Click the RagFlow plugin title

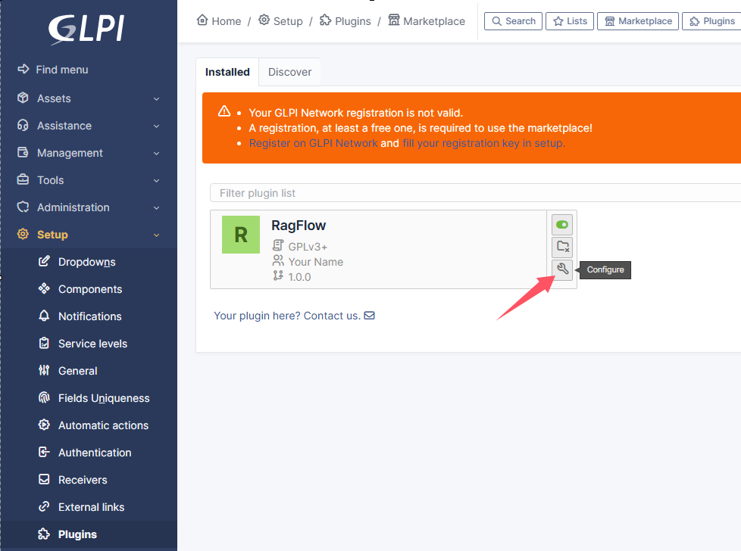point(299,226)
